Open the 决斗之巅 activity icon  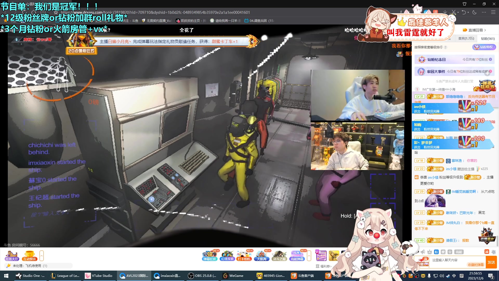[279, 256]
